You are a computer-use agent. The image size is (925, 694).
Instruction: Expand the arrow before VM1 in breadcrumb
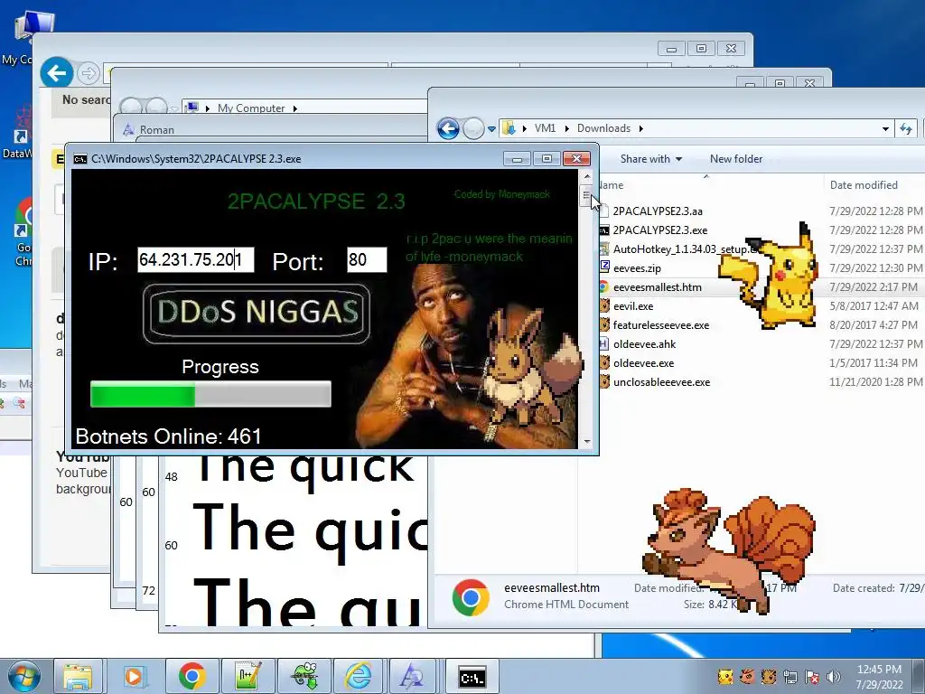525,128
